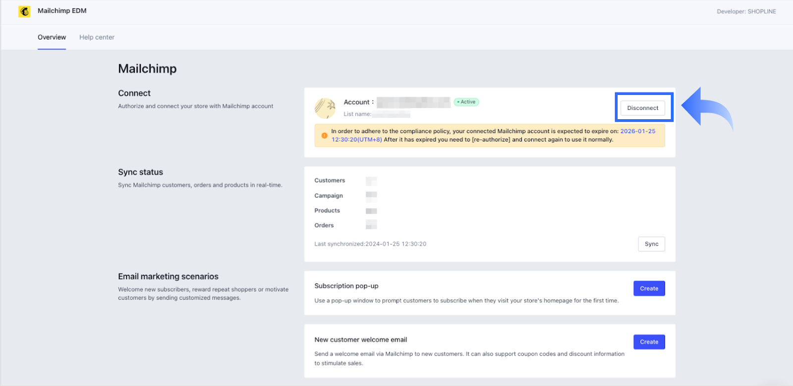Click the blurred Customers count value
The width and height of the screenshot is (793, 386).
(371, 181)
